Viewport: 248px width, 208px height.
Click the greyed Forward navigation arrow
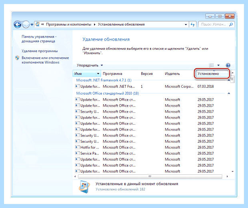(26, 24)
